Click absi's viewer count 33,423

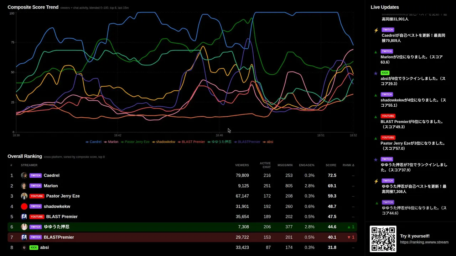tap(242, 247)
